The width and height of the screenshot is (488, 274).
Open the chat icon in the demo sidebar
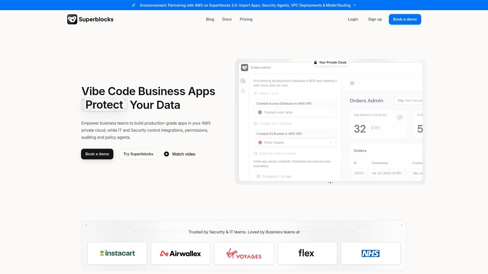click(243, 81)
